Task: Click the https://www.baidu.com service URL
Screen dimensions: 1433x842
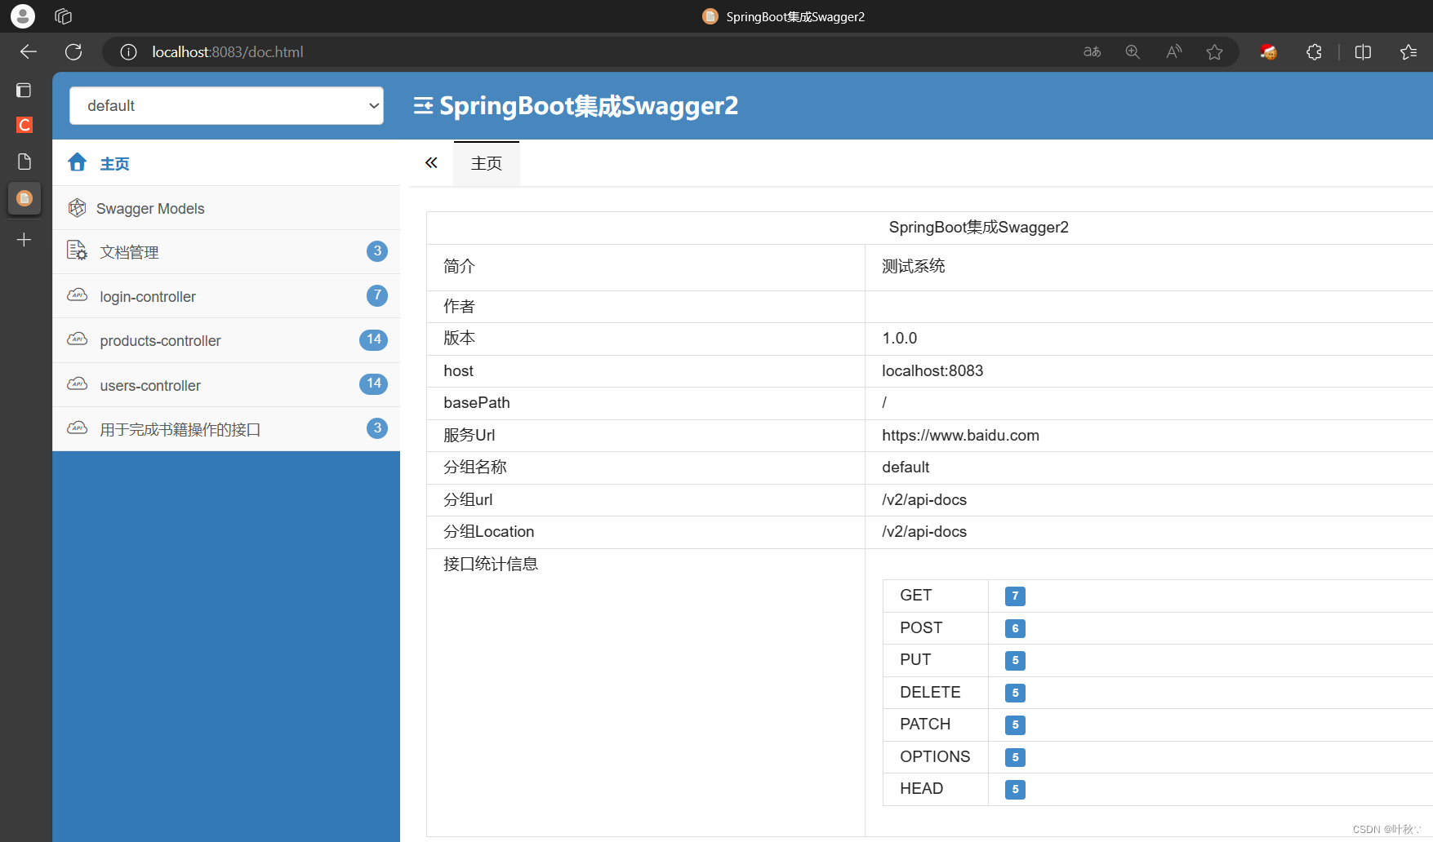Action: [x=960, y=435]
